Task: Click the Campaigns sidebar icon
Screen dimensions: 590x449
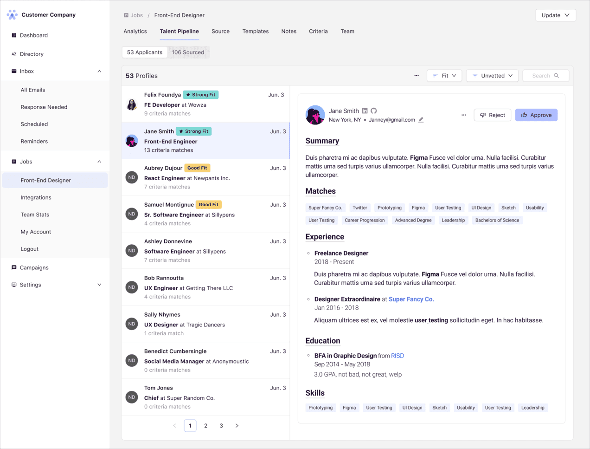Action: coord(13,267)
